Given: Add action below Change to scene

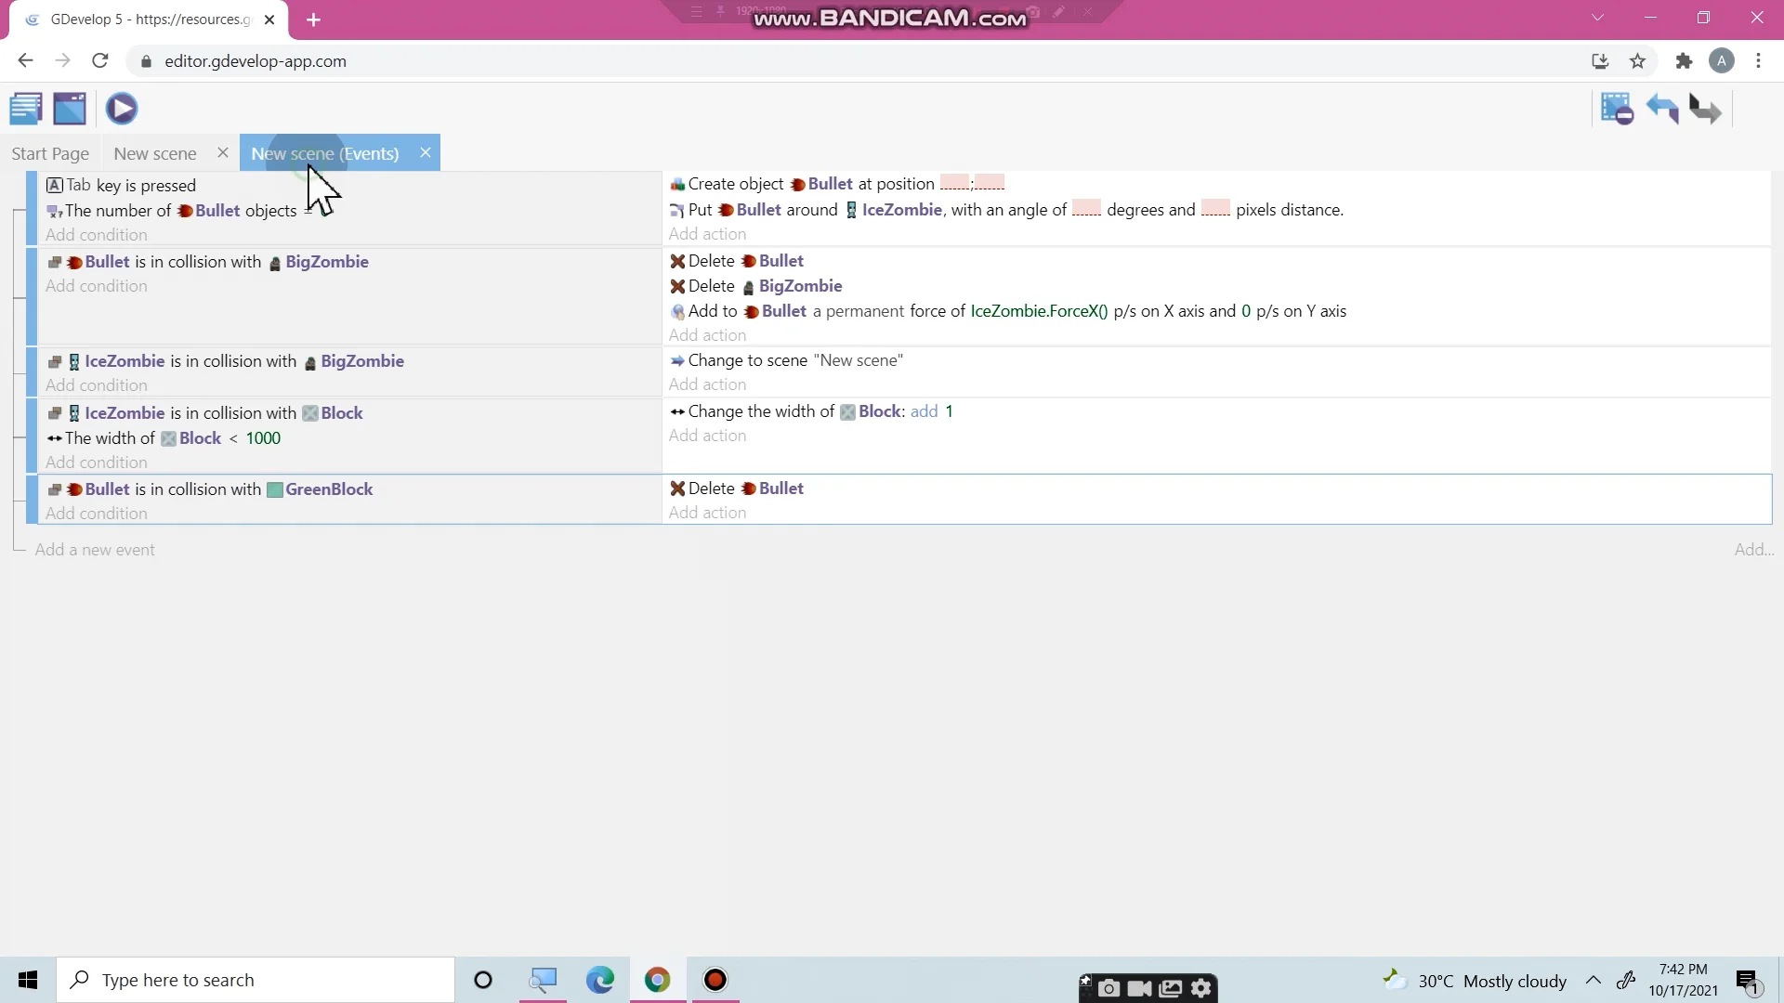Looking at the screenshot, I should coord(707,384).
